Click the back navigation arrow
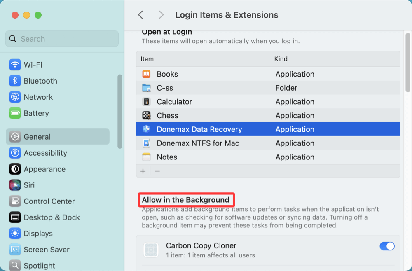The image size is (412, 271). pos(140,15)
